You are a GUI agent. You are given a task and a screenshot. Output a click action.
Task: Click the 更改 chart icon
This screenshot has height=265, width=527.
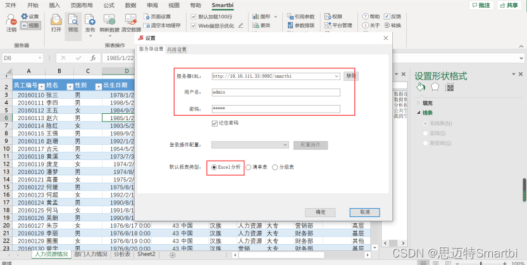pos(256,25)
